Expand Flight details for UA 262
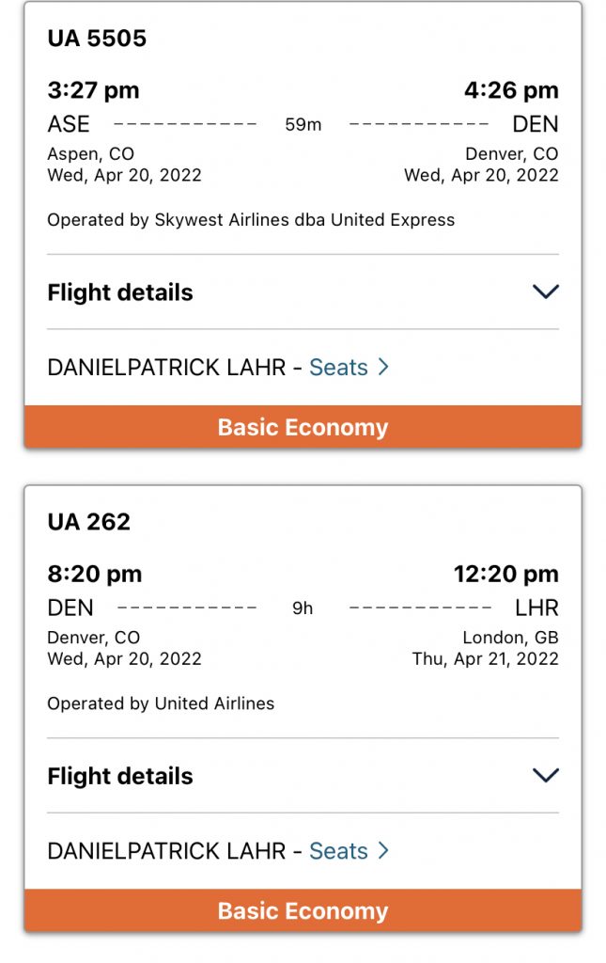 tap(303, 776)
